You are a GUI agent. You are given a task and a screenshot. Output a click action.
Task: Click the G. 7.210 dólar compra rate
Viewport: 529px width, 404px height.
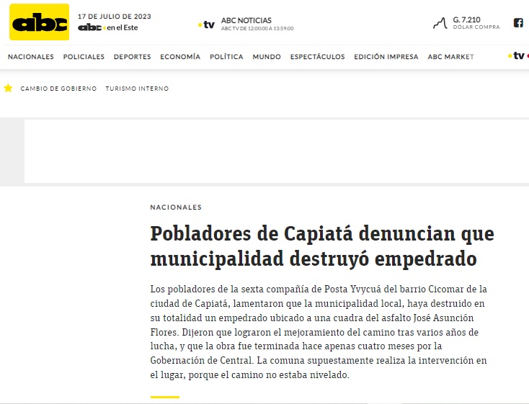476,22
